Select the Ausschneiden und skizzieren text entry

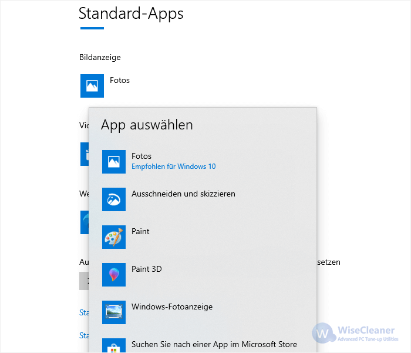[x=183, y=194]
